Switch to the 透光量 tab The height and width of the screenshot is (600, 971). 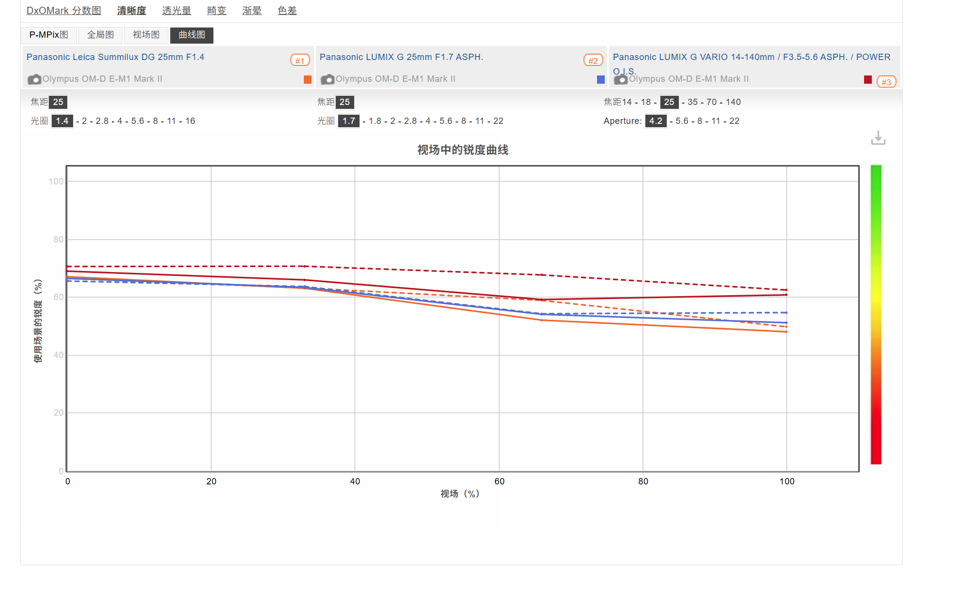click(x=177, y=11)
